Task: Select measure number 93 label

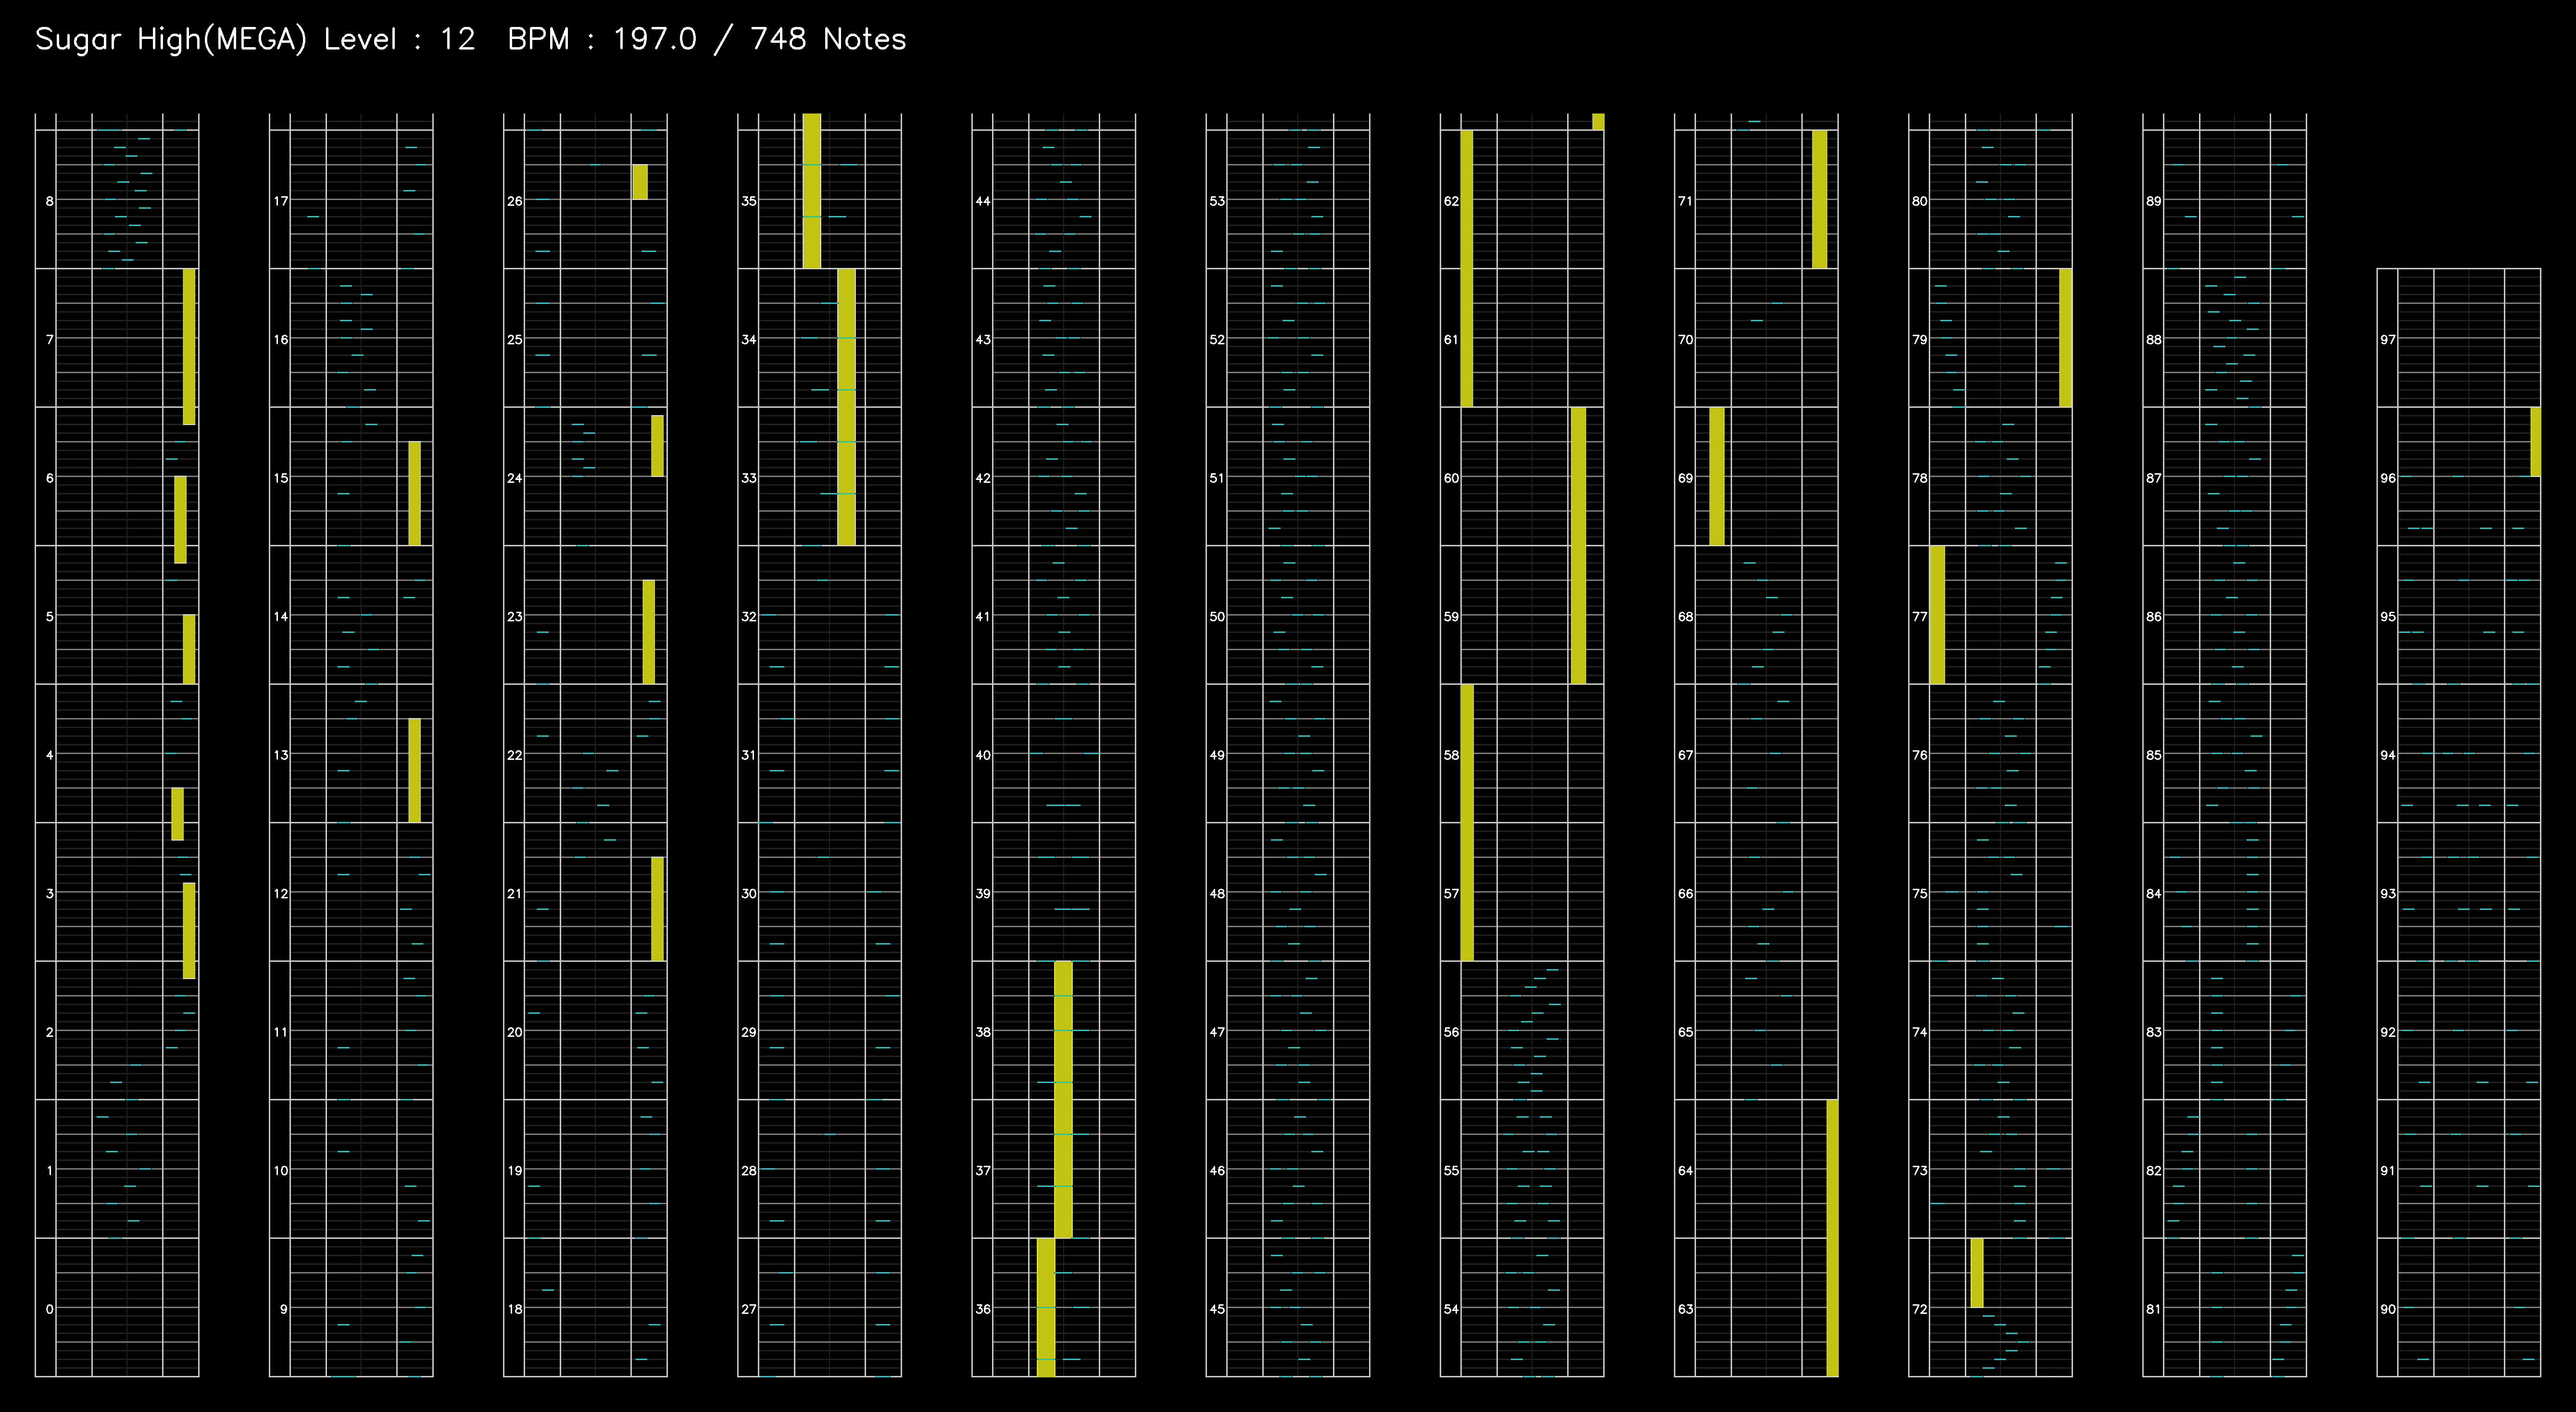Action: tap(2388, 893)
